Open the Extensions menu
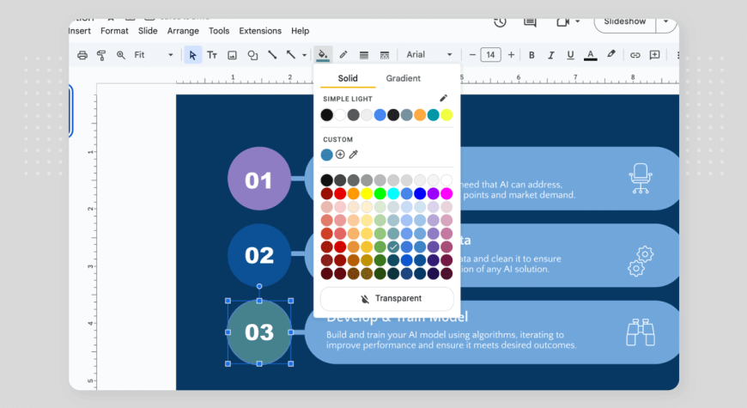The width and height of the screenshot is (747, 408). 260,31
